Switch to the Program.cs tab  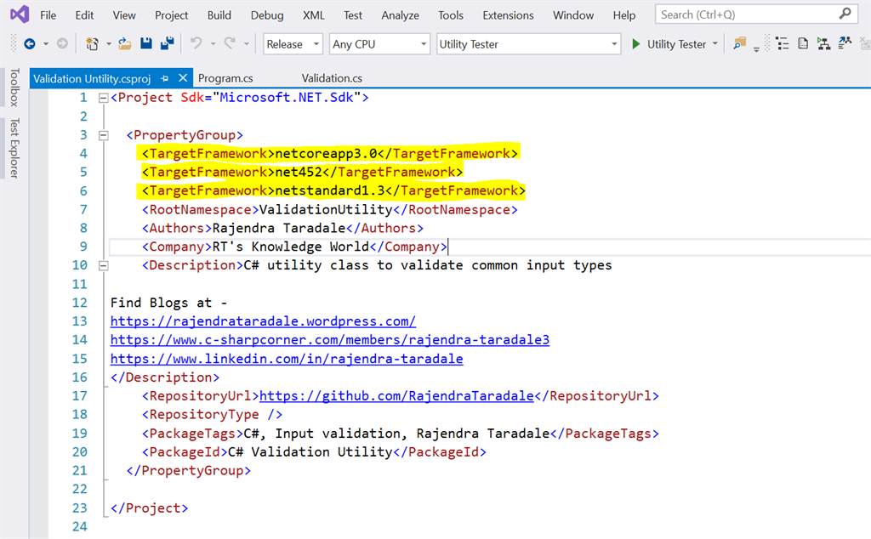tap(225, 78)
